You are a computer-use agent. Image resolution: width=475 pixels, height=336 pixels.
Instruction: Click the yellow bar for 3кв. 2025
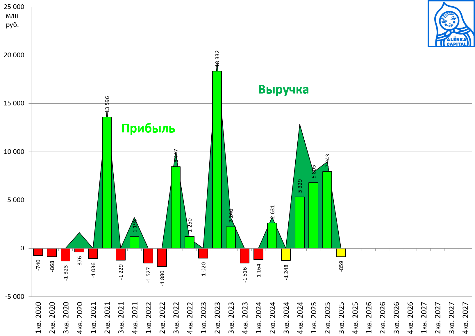point(341,252)
